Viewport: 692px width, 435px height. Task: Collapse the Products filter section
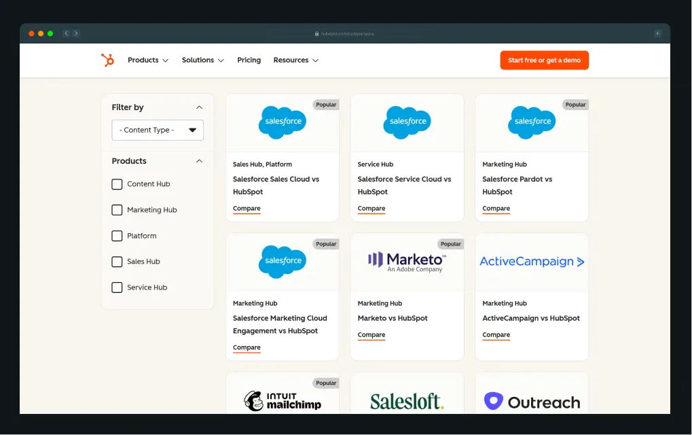point(200,161)
